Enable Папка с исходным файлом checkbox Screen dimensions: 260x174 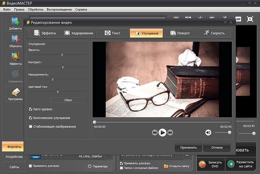(x=121, y=168)
